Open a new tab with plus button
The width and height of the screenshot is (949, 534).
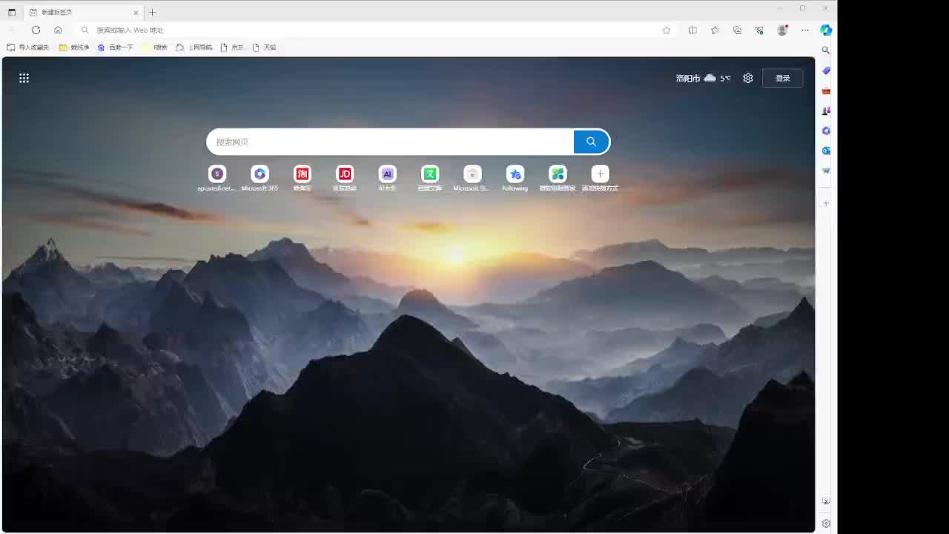[153, 13]
